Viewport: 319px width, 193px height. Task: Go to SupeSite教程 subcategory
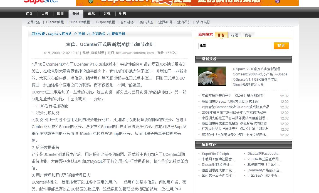[x=80, y=22]
